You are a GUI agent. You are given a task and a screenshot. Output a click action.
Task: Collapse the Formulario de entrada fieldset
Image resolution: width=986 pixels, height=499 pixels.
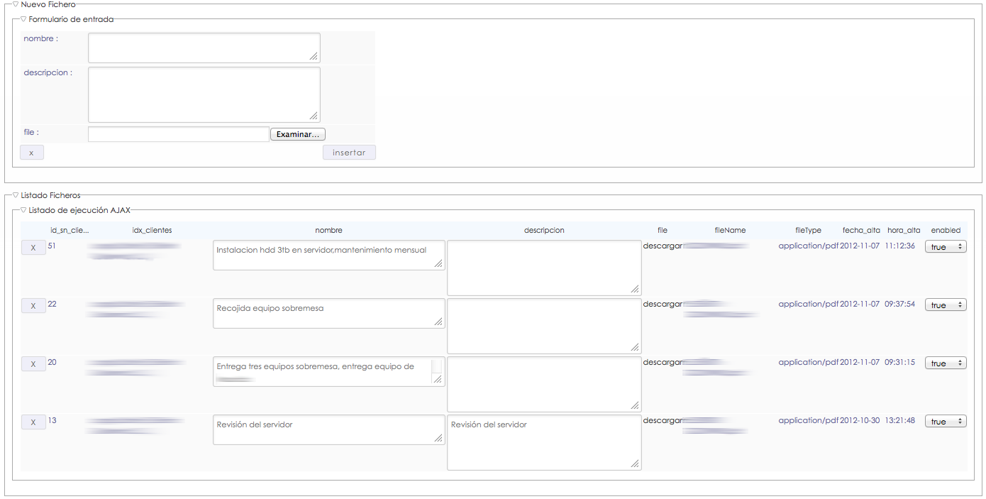pyautogui.click(x=23, y=20)
